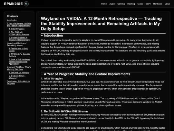Open contents link System Stability: A Measured Improvement
Image resolution: width=174 pixels, height=131 pixels.
point(19,39)
